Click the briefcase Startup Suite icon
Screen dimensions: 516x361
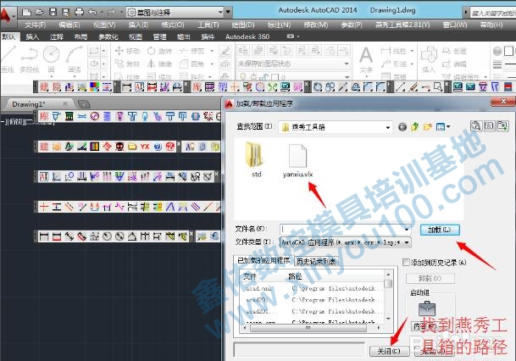(427, 308)
